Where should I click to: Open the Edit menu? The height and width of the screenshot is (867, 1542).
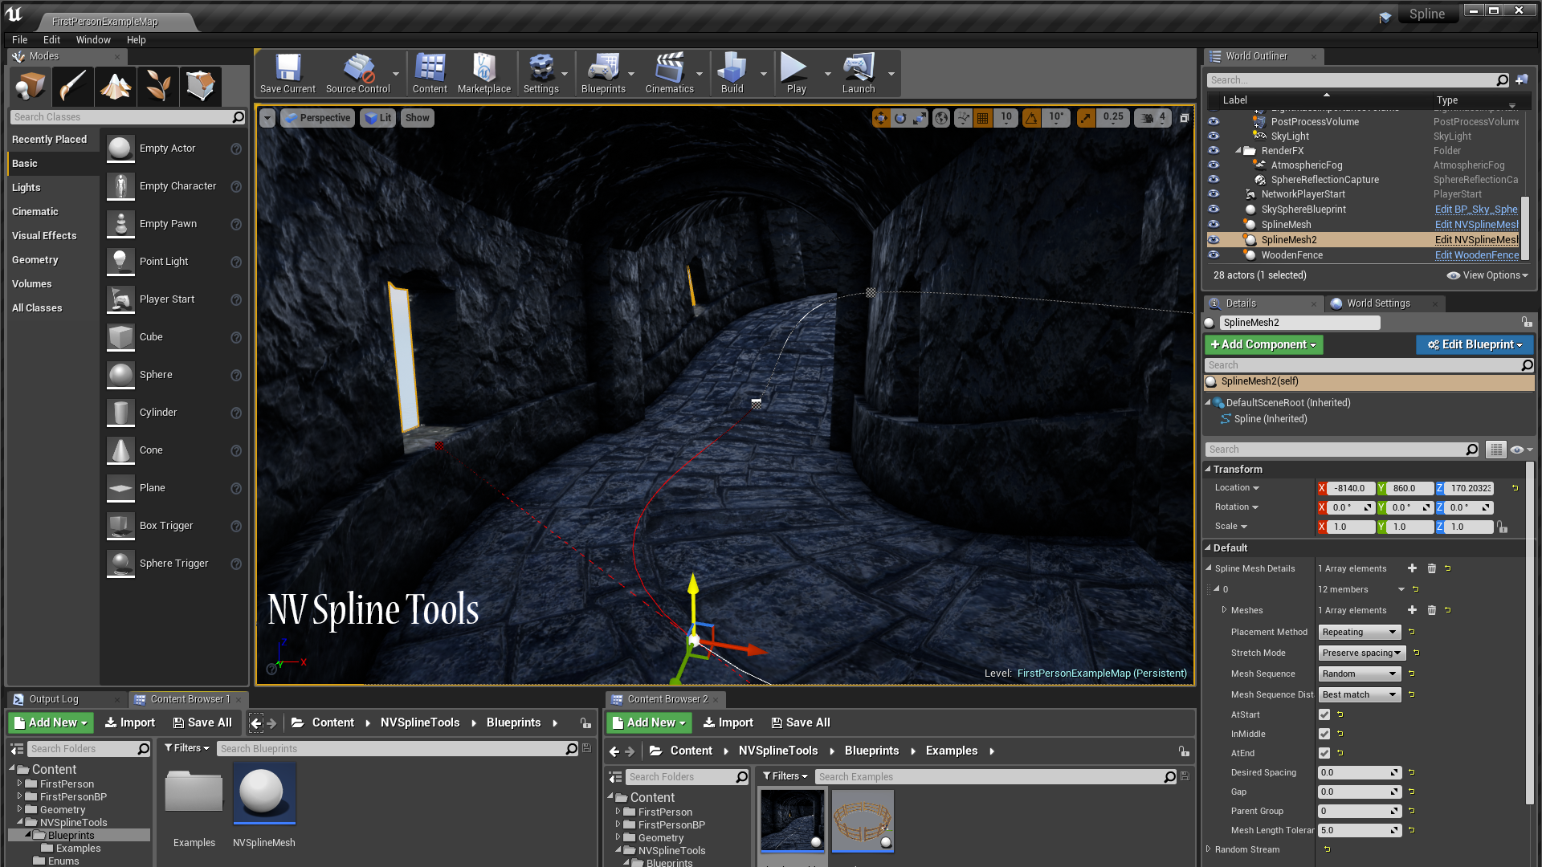pyautogui.click(x=51, y=39)
